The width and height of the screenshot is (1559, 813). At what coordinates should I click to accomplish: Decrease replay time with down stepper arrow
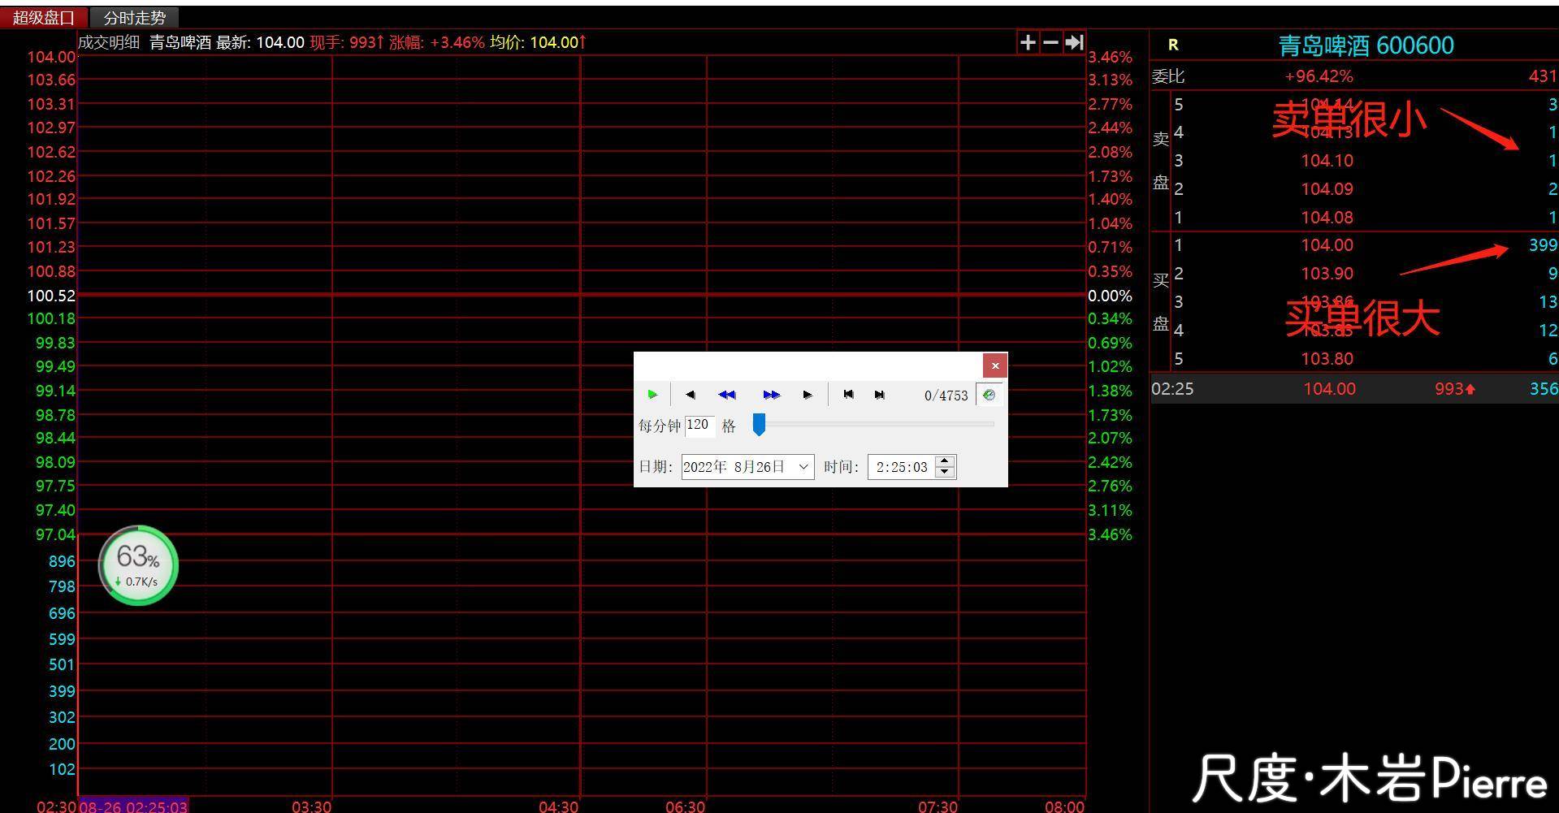pyautogui.click(x=944, y=472)
